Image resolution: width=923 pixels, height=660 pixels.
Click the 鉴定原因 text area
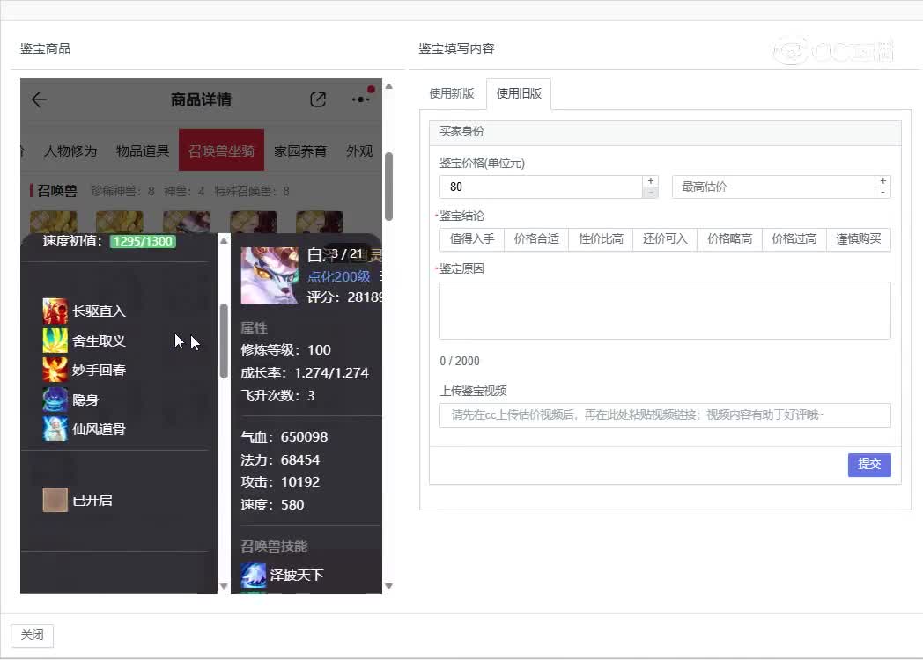tap(665, 311)
